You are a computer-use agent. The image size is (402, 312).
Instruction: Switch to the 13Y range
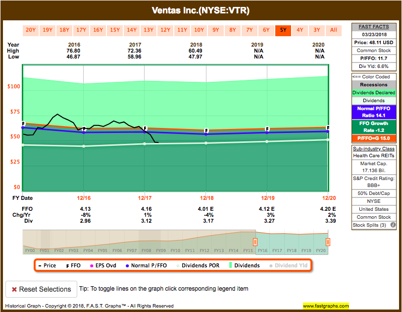(149, 30)
